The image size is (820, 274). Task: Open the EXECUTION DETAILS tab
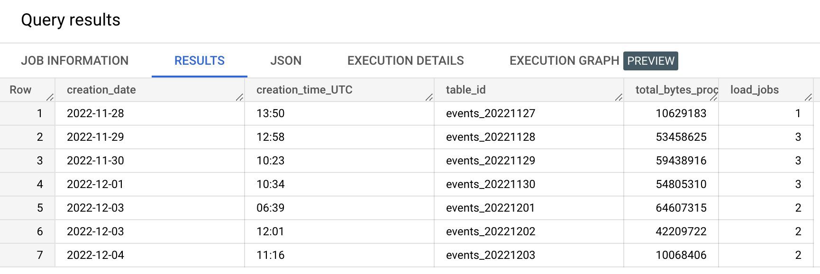pos(406,60)
